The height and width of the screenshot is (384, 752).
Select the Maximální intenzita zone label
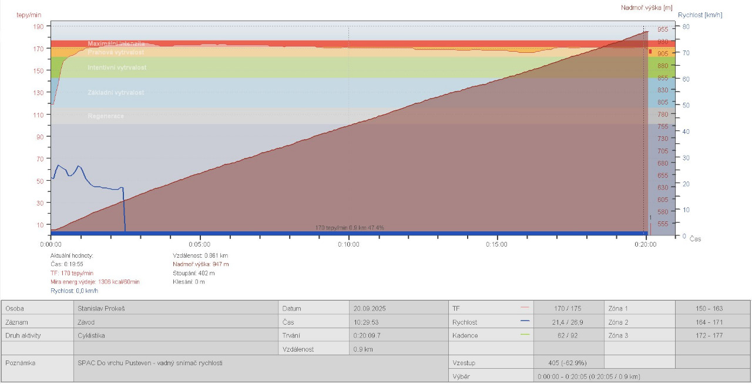coord(116,44)
